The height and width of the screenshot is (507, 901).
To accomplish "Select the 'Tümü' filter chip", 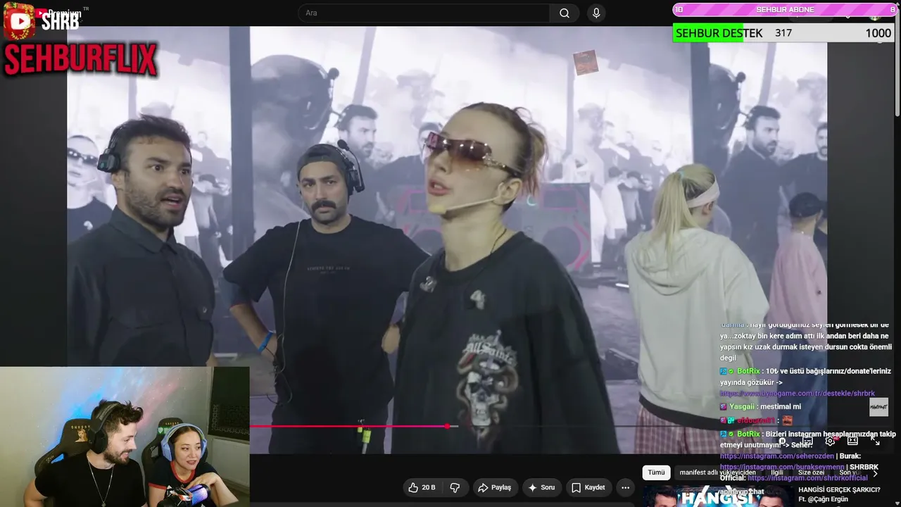I will (x=656, y=472).
